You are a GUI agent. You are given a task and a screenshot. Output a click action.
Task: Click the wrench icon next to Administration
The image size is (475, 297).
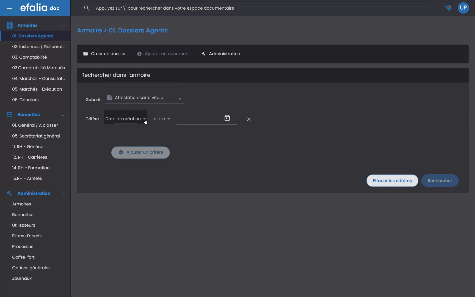point(203,54)
